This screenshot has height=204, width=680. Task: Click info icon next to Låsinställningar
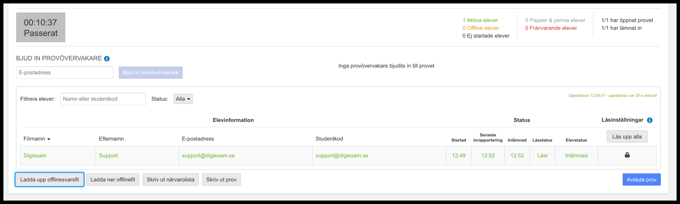pos(650,120)
